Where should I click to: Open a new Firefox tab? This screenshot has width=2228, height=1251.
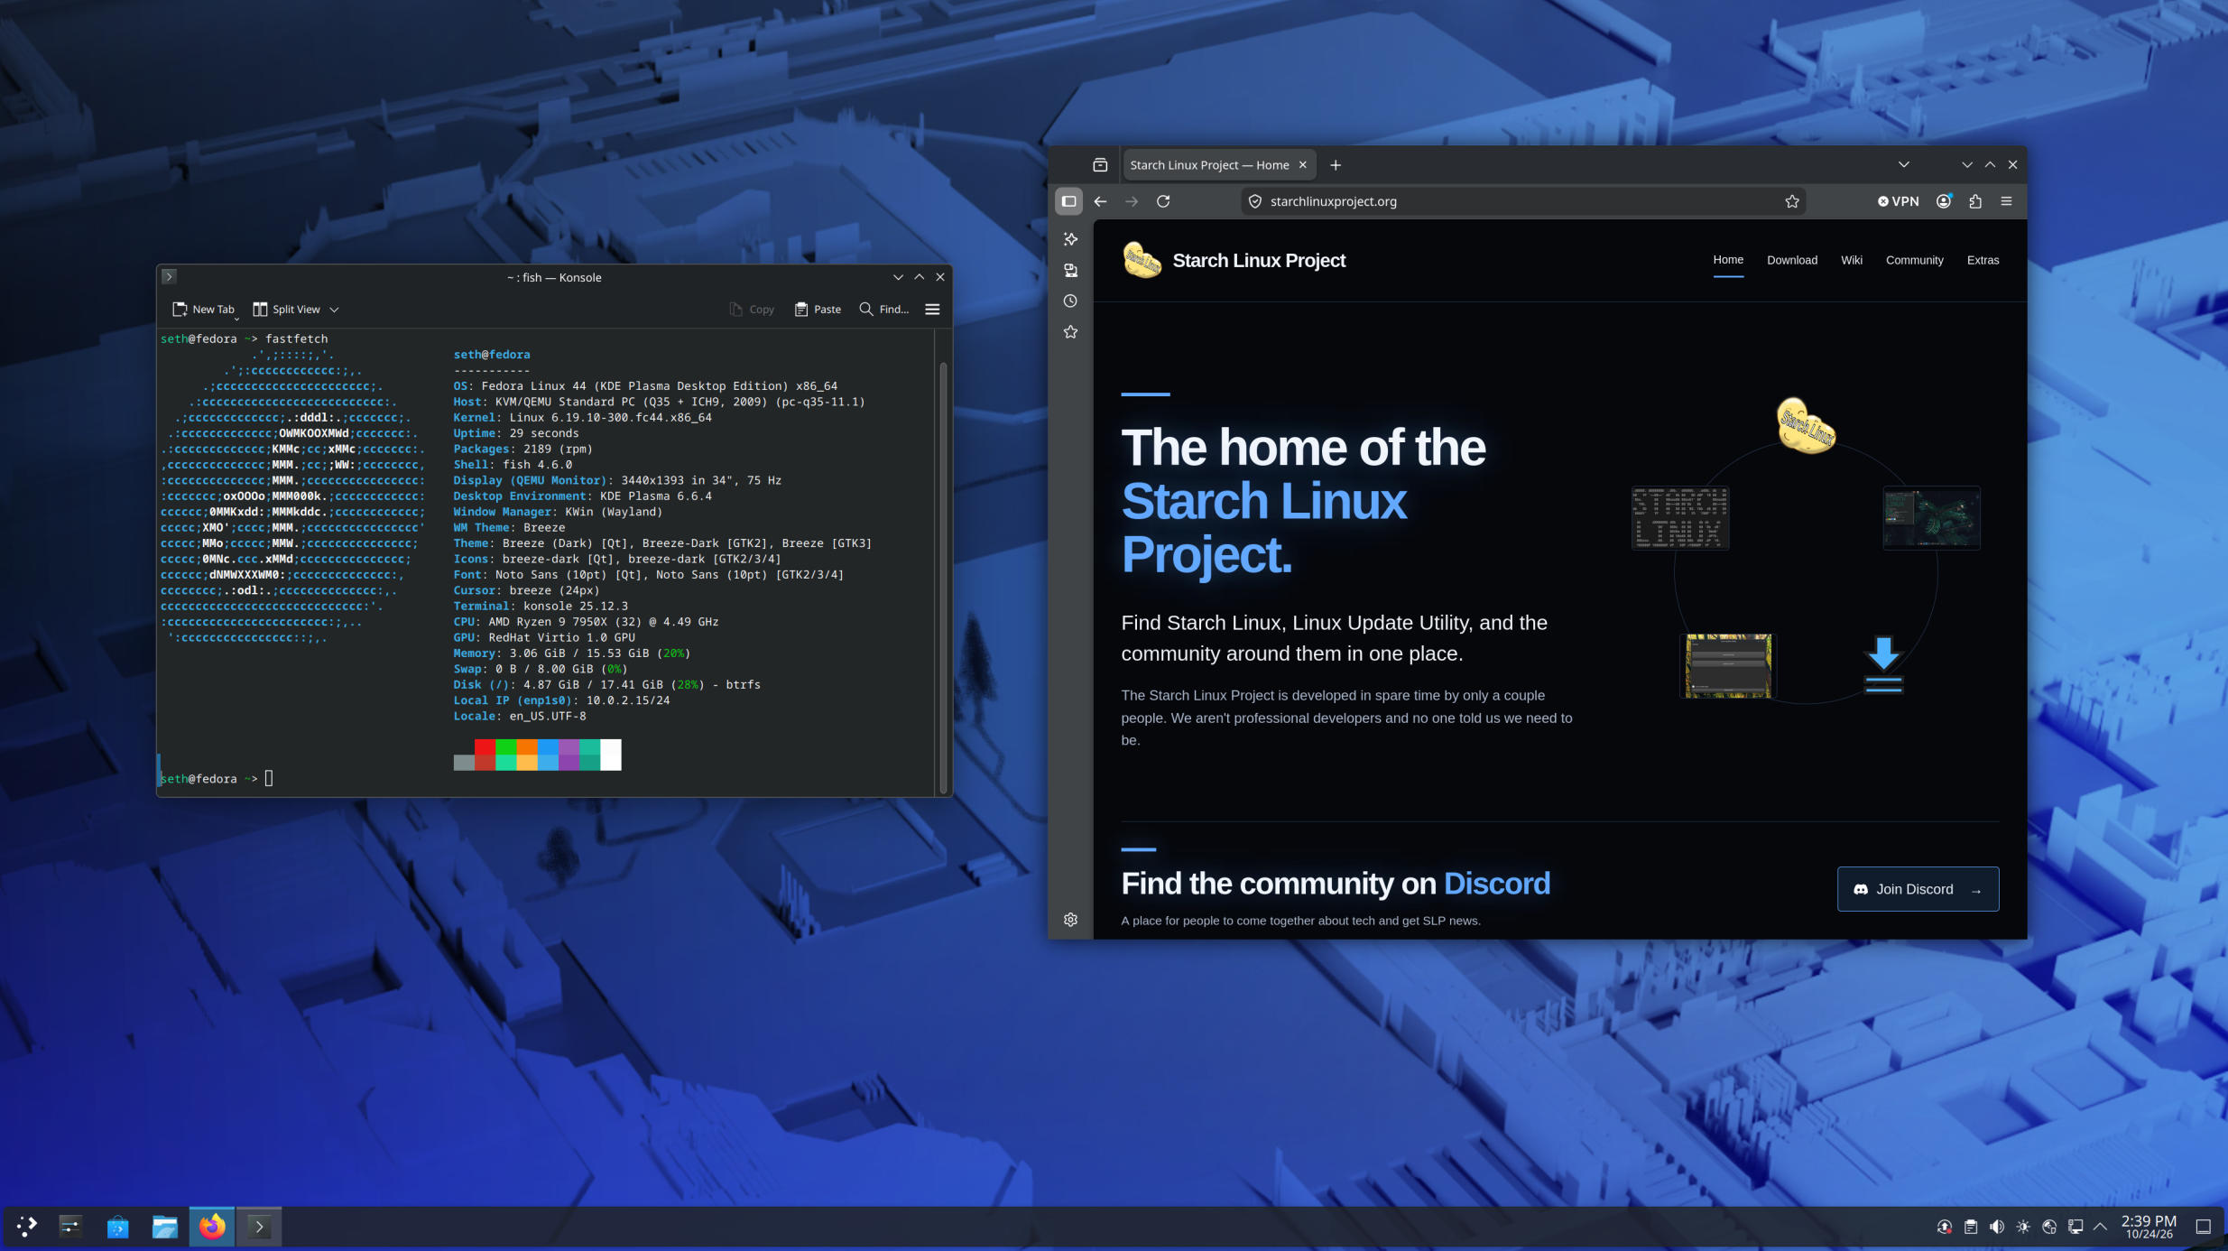point(1336,164)
